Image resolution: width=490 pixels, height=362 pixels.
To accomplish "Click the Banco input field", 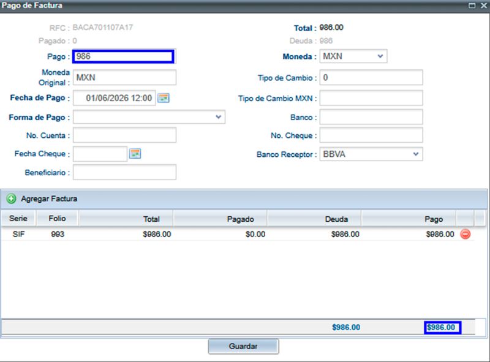I will point(371,117).
